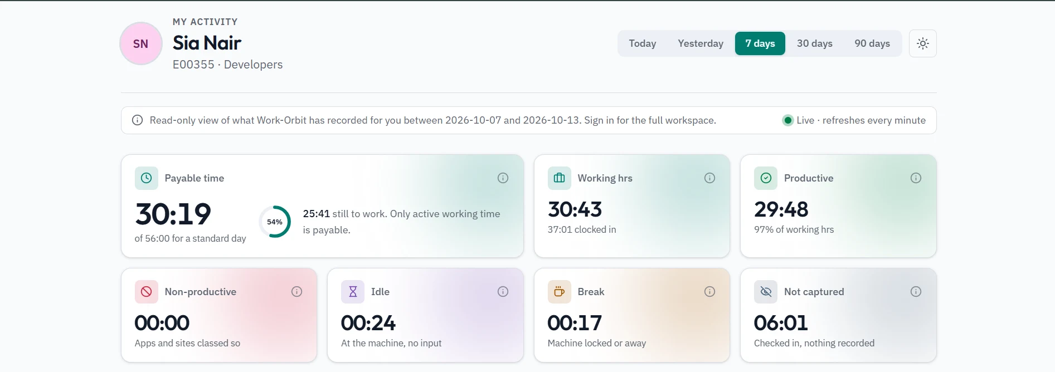The width and height of the screenshot is (1055, 372).
Task: Click the Non-productive card title
Action: [201, 292]
